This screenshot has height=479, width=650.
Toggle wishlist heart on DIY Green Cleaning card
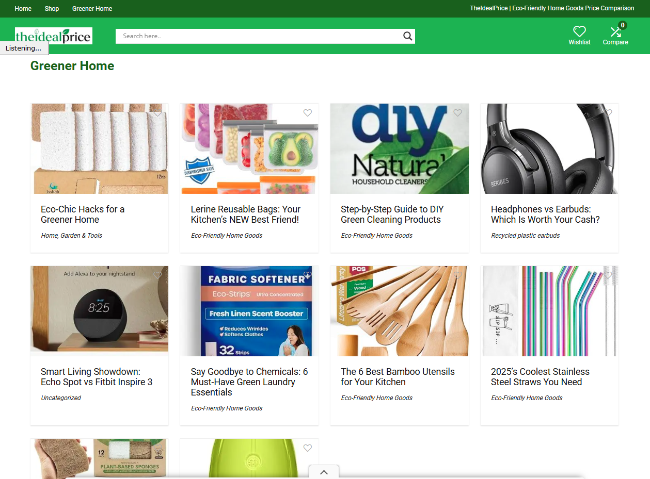tap(457, 113)
